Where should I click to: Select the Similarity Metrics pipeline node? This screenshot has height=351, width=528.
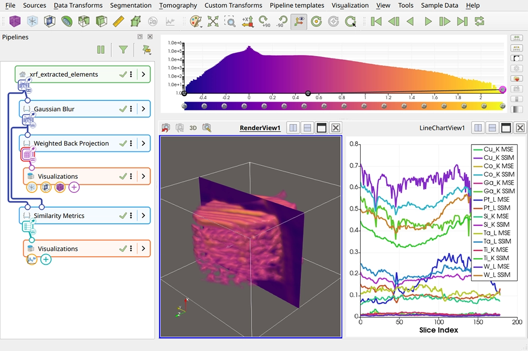(x=84, y=216)
